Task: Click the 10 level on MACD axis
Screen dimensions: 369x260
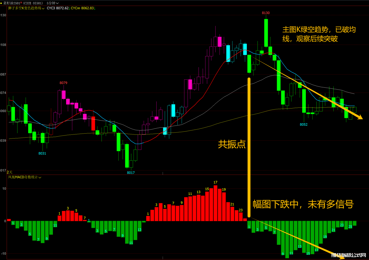Action: click(4, 188)
